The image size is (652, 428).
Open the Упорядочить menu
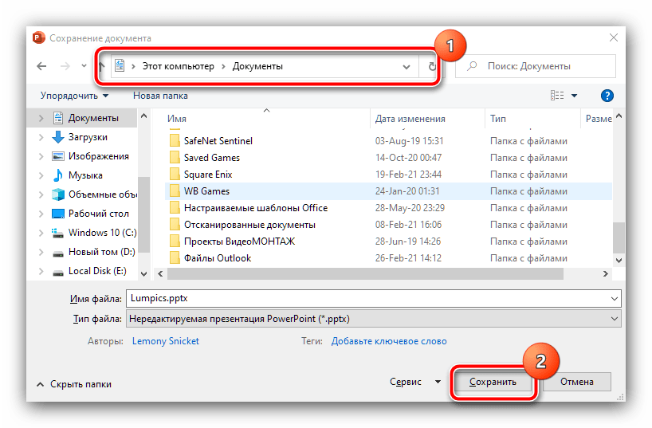74,96
